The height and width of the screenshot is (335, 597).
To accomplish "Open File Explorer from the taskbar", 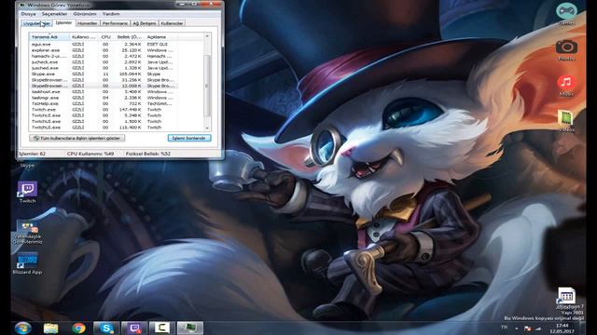I will point(50,328).
